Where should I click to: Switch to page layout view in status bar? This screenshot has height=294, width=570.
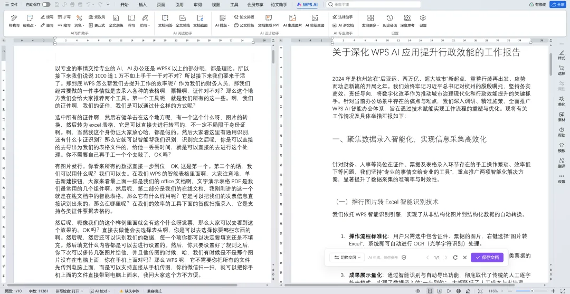coord(430,291)
